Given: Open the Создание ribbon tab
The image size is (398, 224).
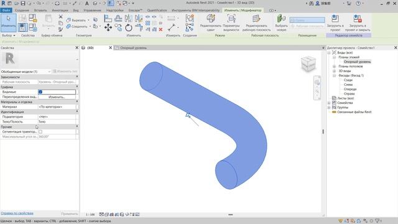Looking at the screenshot, I should pos(22,11).
